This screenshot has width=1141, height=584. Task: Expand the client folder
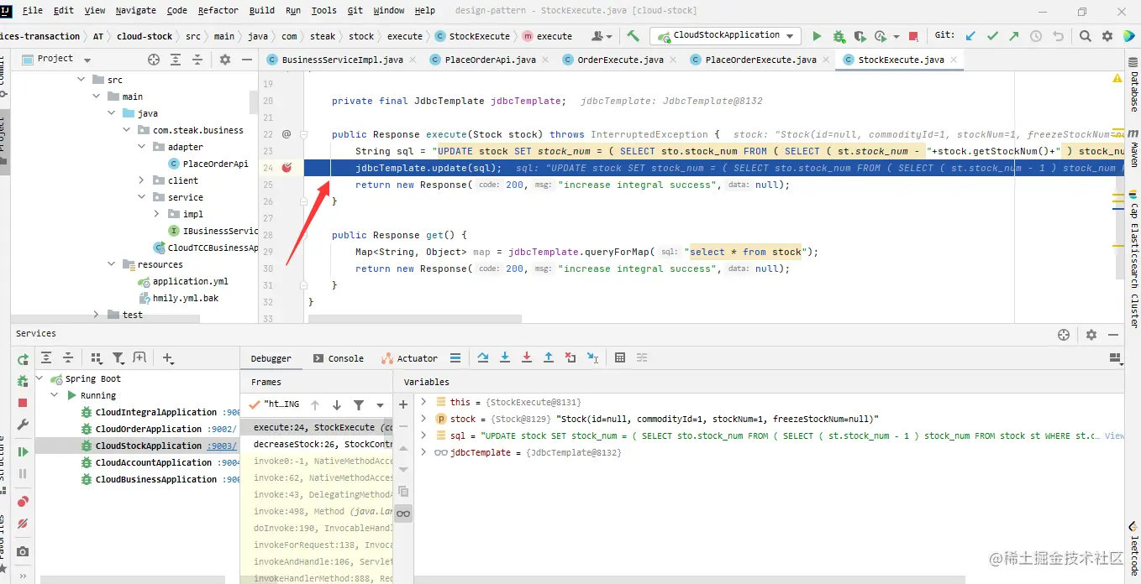141,180
